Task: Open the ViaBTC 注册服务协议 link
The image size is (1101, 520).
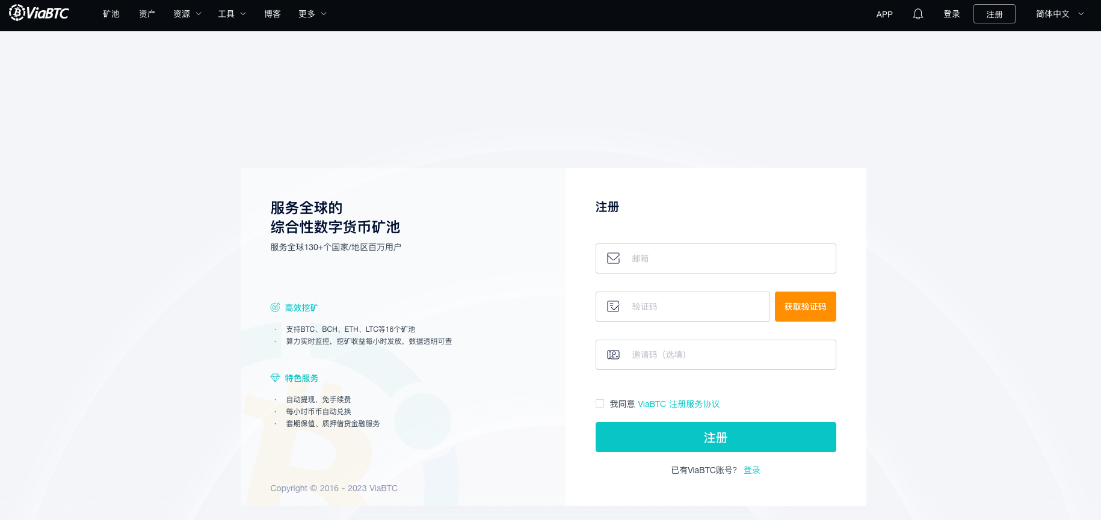Action: tap(679, 404)
